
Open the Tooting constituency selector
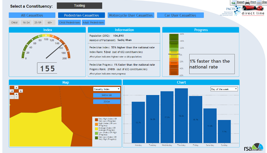(79, 6)
